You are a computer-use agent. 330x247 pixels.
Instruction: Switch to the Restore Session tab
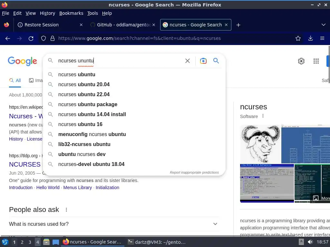coord(49,25)
